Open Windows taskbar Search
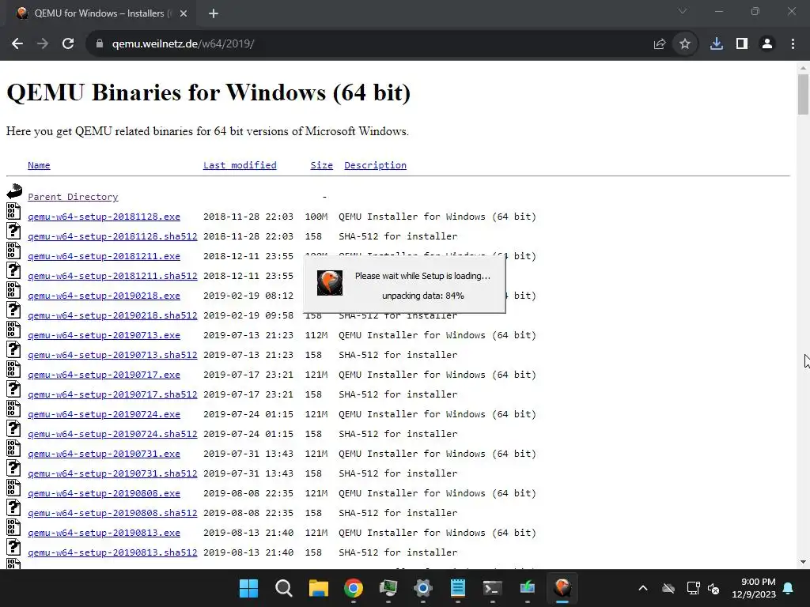The image size is (810, 607). pyautogui.click(x=284, y=588)
